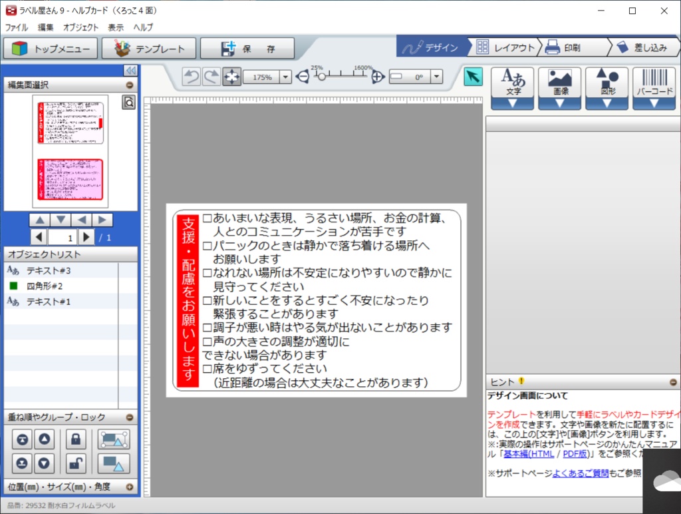Collapse the ヒント panel
Viewport: 681px width, 514px height.
(673, 382)
